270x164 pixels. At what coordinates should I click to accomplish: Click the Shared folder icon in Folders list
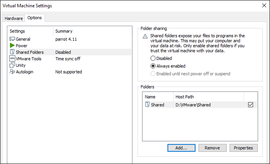pyautogui.click(x=148, y=105)
